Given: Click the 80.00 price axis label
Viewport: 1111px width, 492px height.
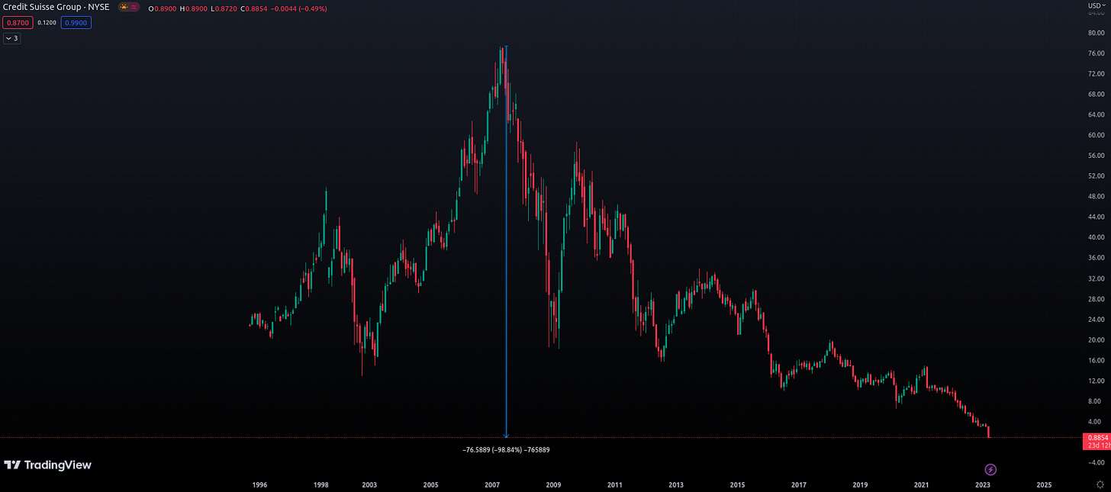Looking at the screenshot, I should click(1097, 33).
